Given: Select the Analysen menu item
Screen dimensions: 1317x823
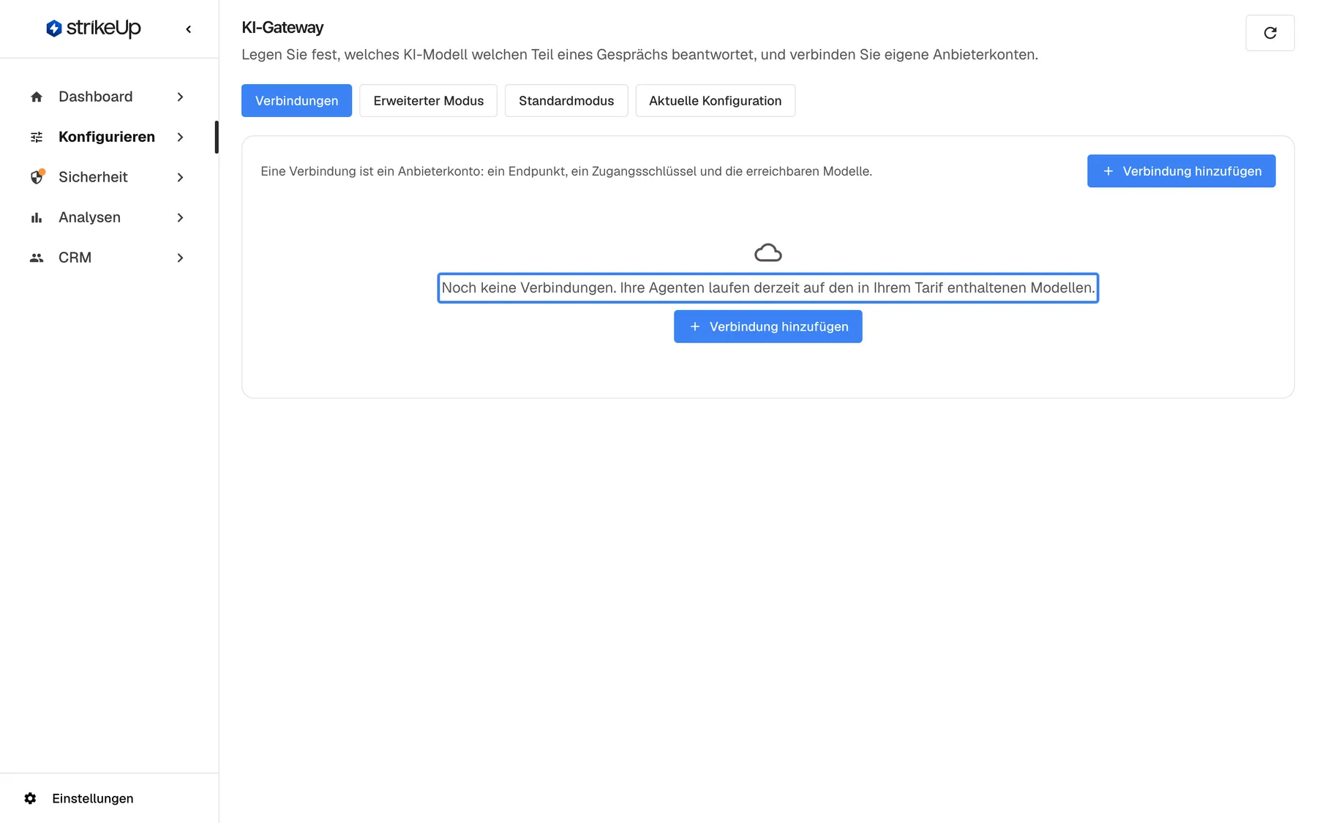Looking at the screenshot, I should point(108,217).
